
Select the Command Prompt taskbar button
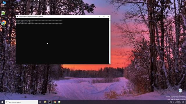[x=50, y=102]
